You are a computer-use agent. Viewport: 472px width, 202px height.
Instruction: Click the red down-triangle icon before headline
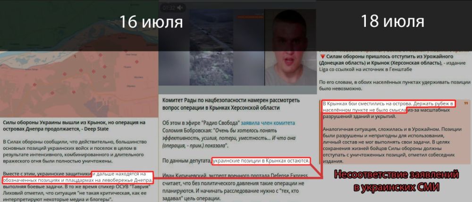(322, 55)
